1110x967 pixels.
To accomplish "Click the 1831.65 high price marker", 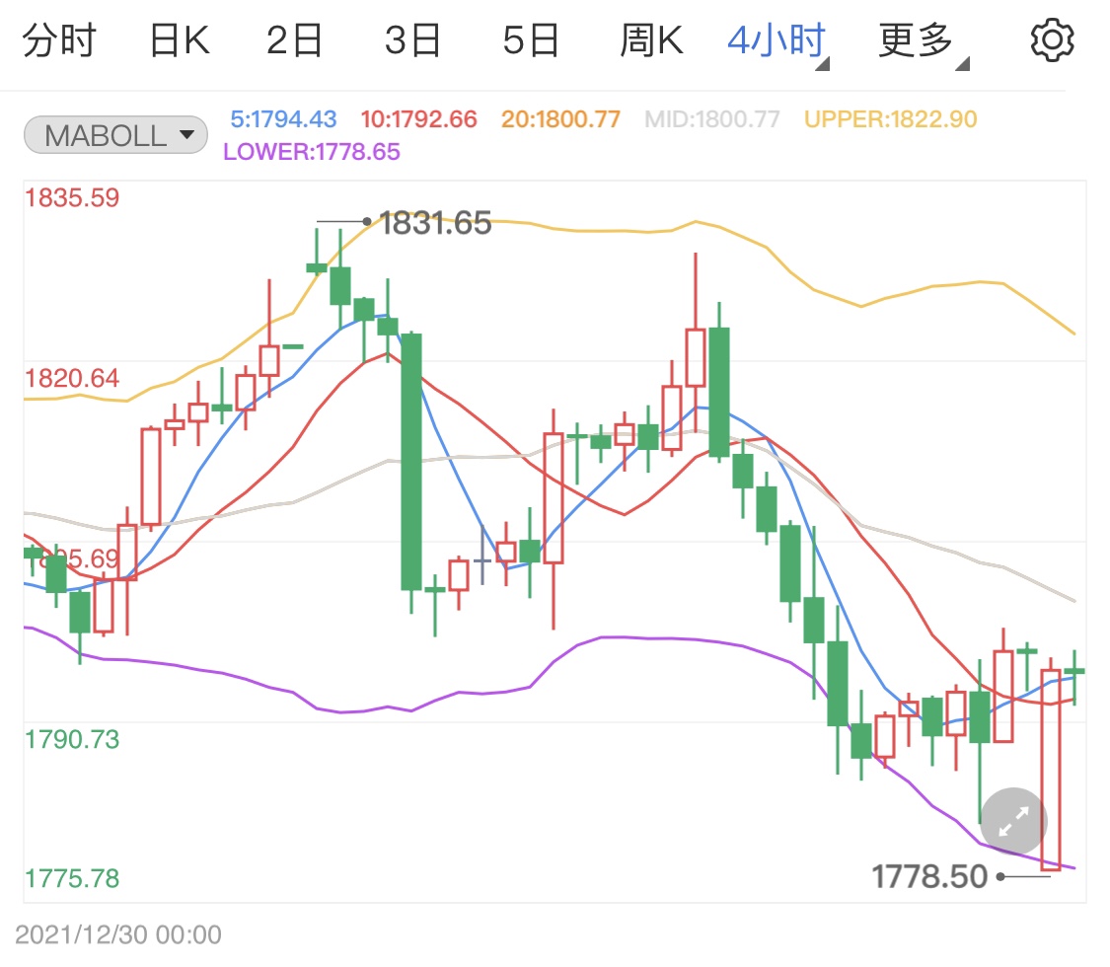I will tap(435, 223).
